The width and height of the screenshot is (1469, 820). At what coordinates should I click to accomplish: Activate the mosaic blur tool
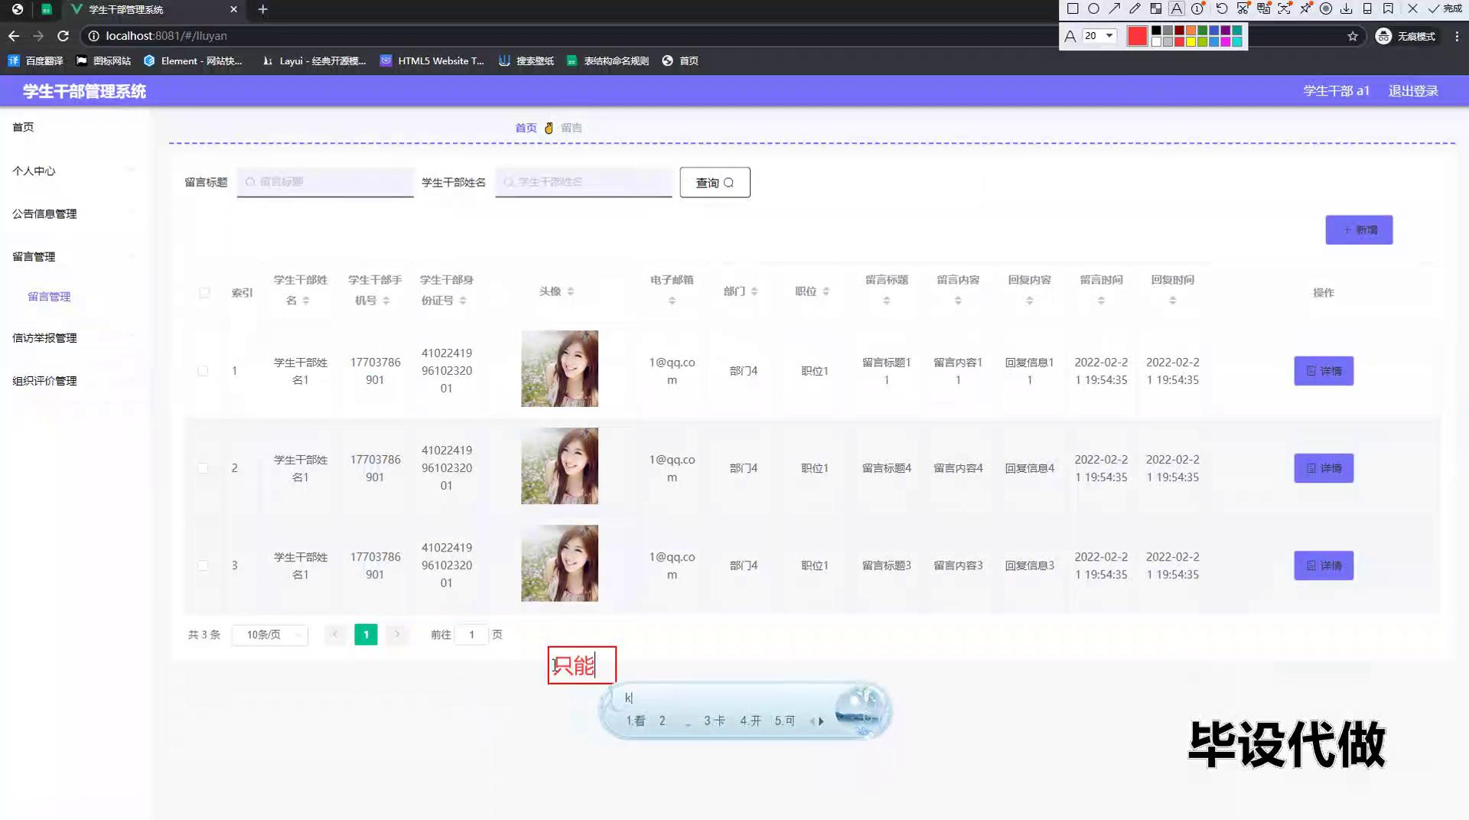1156,9
